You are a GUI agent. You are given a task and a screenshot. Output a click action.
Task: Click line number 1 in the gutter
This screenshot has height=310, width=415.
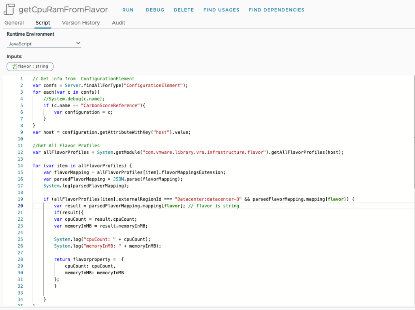pyautogui.click(x=22, y=79)
